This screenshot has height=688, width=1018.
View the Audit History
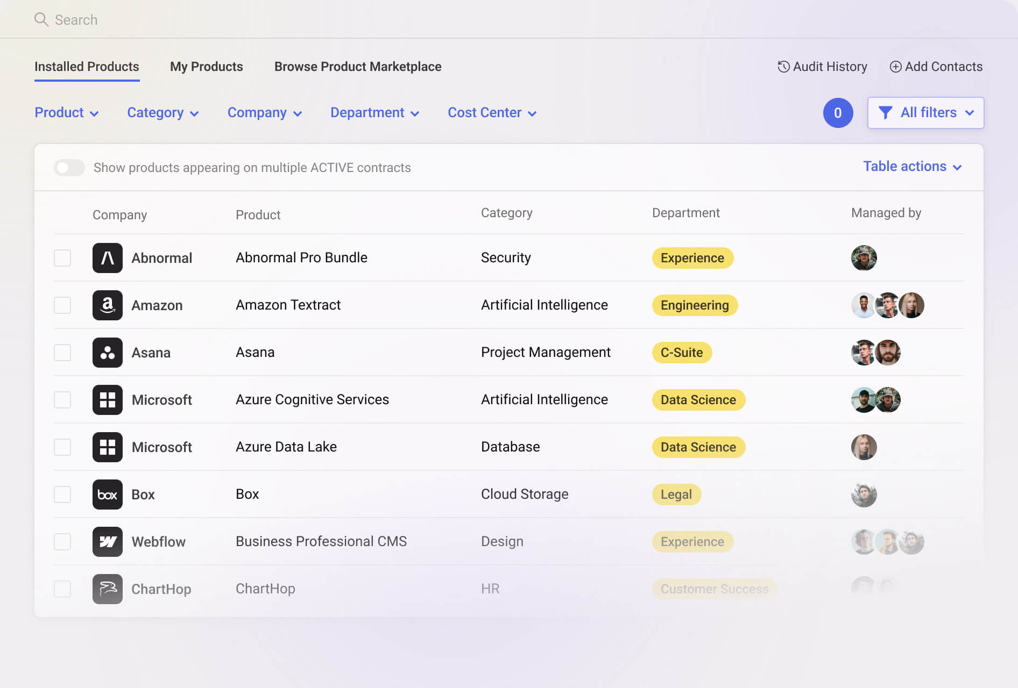[x=822, y=66]
